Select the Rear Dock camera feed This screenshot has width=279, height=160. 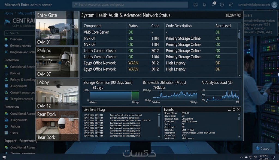tap(57, 126)
